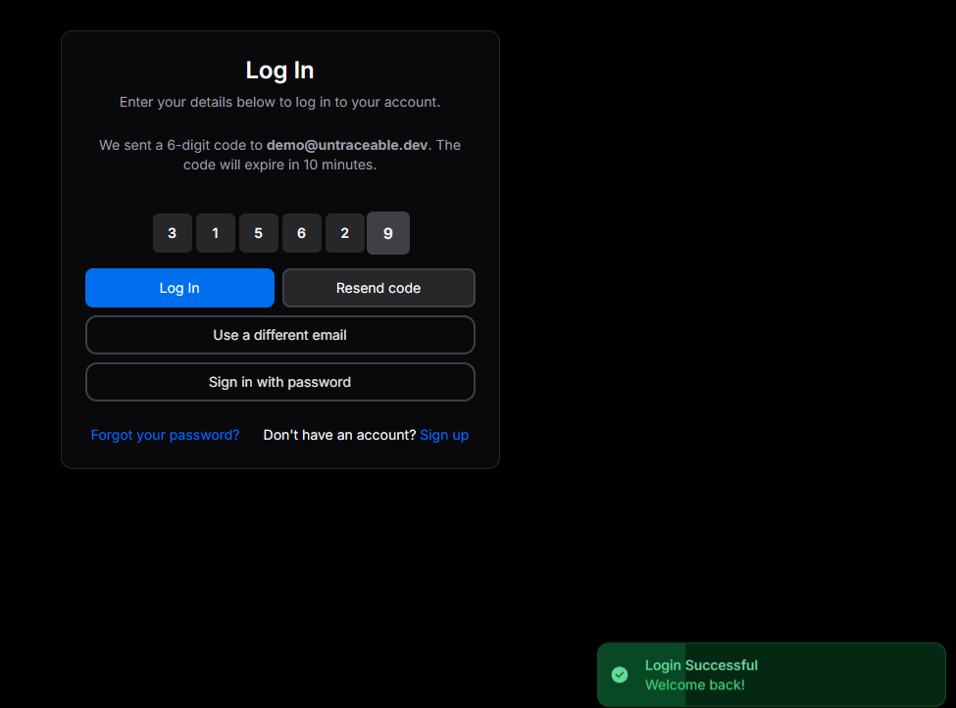Click the Sign up link
Screen dimensions: 956x708
pos(444,434)
